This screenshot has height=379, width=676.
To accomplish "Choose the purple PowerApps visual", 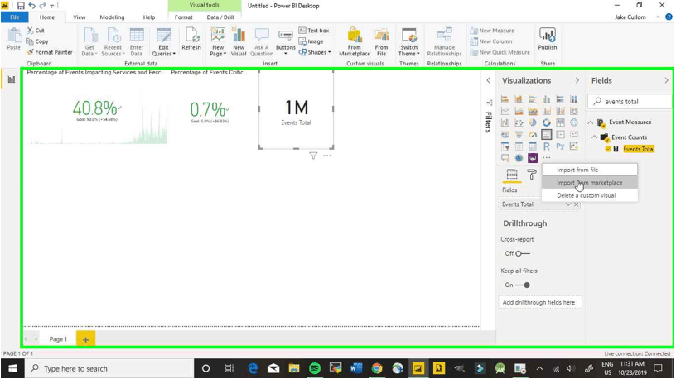I will point(533,158).
